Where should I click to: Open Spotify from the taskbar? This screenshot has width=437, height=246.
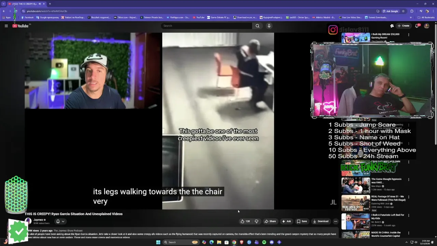coord(264,242)
